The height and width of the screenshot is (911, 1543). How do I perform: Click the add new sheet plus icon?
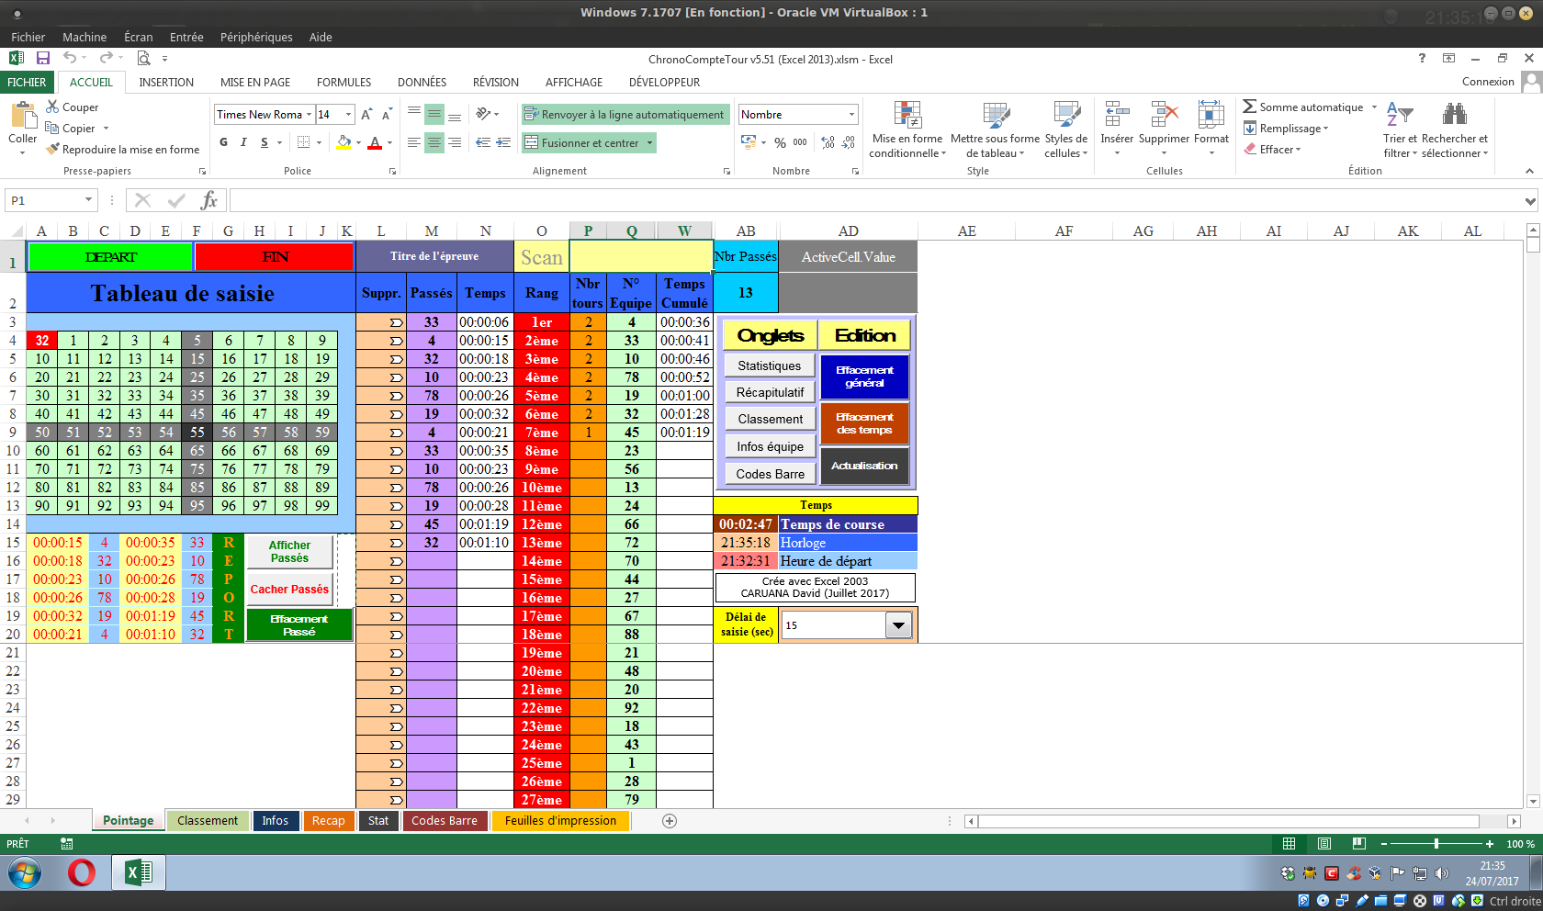click(x=670, y=821)
